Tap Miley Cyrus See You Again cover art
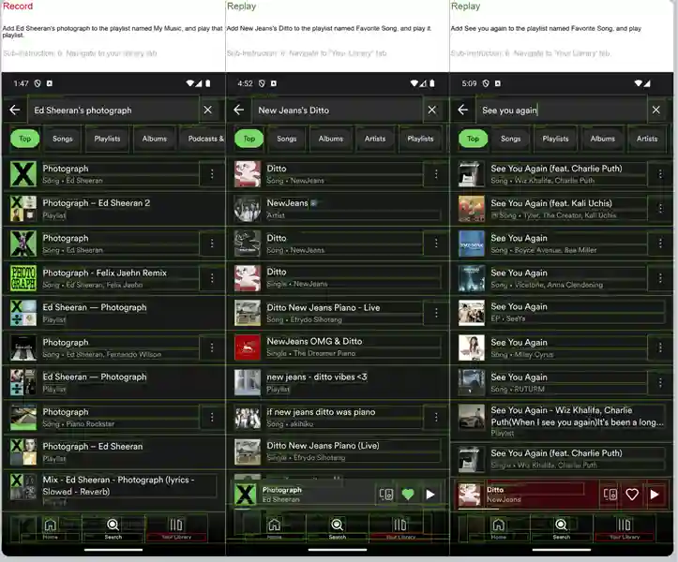This screenshot has height=562, width=678. pos(472,348)
